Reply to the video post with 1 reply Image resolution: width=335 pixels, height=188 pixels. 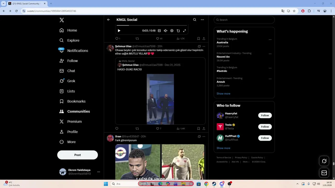click(x=118, y=38)
